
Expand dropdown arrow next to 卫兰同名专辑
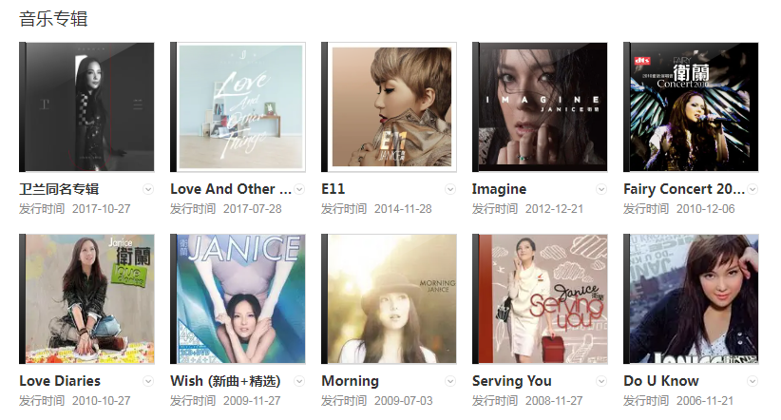tap(148, 189)
